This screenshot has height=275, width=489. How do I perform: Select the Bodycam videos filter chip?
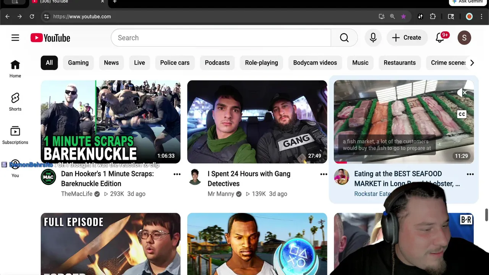click(x=315, y=63)
